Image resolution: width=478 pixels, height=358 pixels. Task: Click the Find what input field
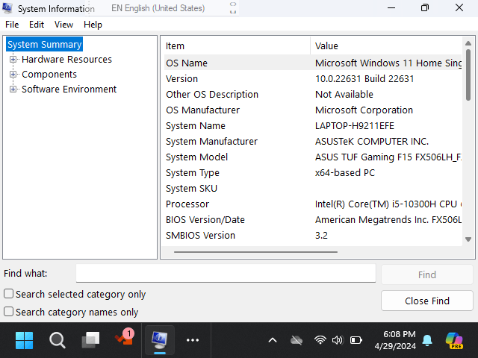coord(226,273)
